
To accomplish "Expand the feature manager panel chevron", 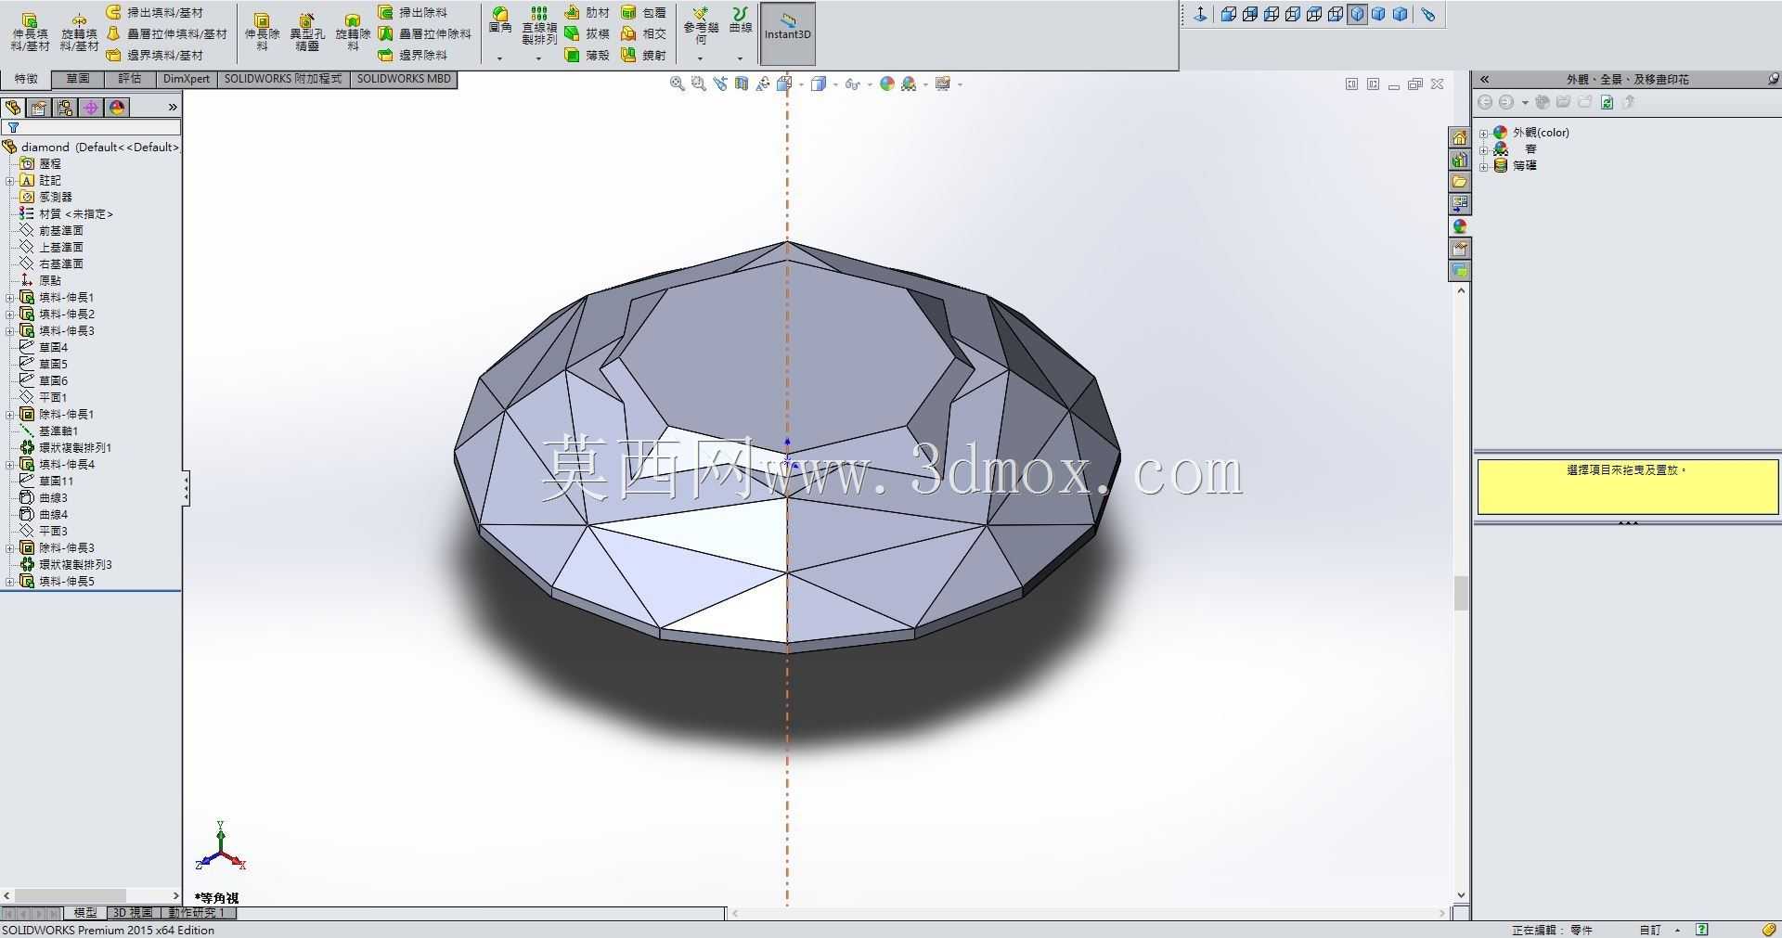I will tap(173, 108).
